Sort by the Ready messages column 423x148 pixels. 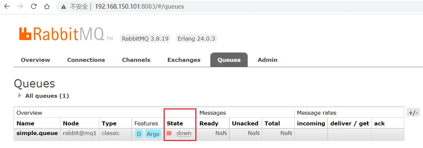click(x=209, y=123)
